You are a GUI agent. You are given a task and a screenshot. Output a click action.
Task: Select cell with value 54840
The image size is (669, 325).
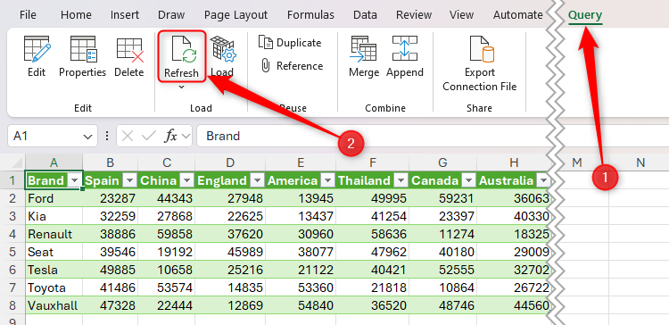[x=301, y=305]
